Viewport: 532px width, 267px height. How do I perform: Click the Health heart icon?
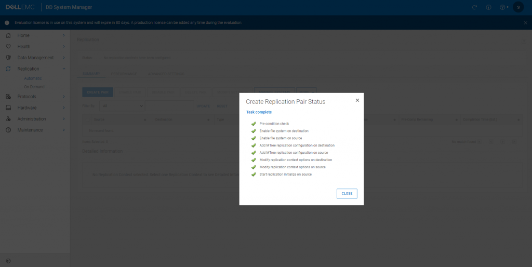8,47
